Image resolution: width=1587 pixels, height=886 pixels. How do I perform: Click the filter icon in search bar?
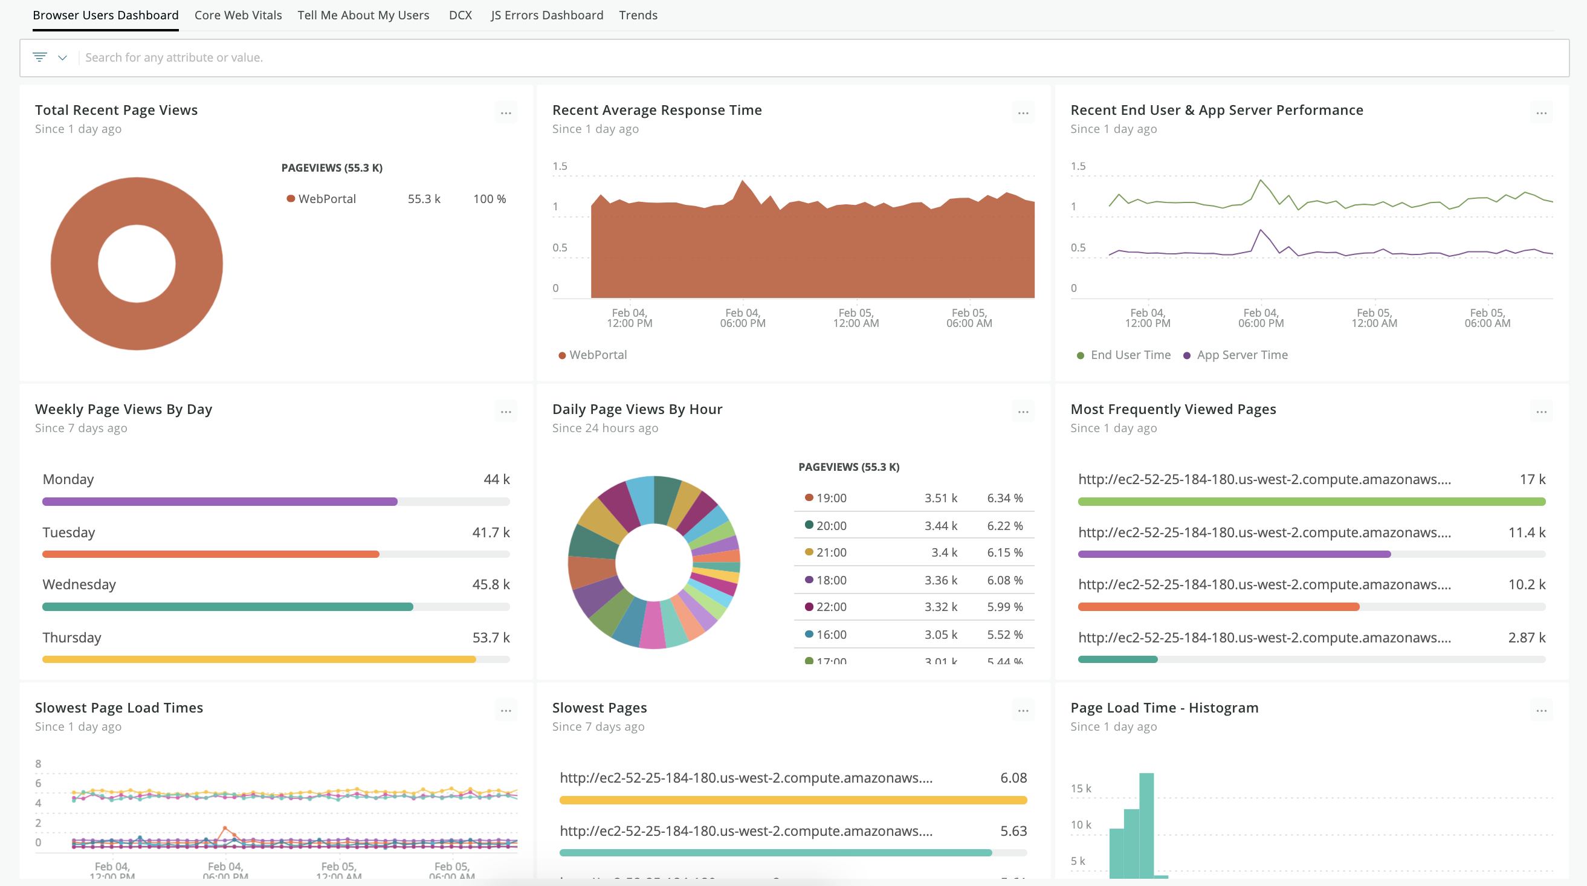coord(40,57)
